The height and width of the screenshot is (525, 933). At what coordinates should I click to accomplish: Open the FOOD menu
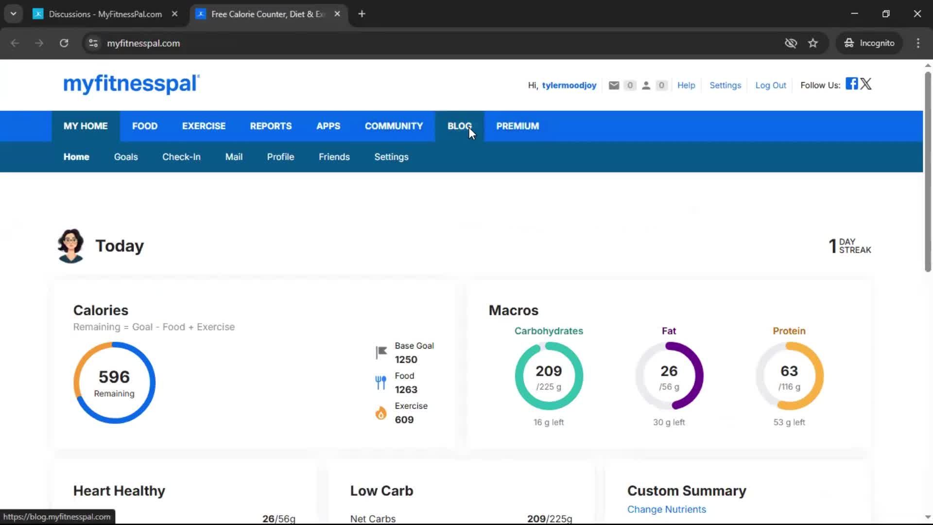click(145, 126)
